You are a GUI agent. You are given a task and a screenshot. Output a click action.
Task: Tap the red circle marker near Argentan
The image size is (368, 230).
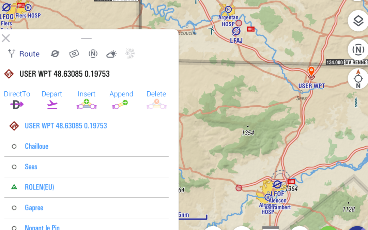(239, 23)
